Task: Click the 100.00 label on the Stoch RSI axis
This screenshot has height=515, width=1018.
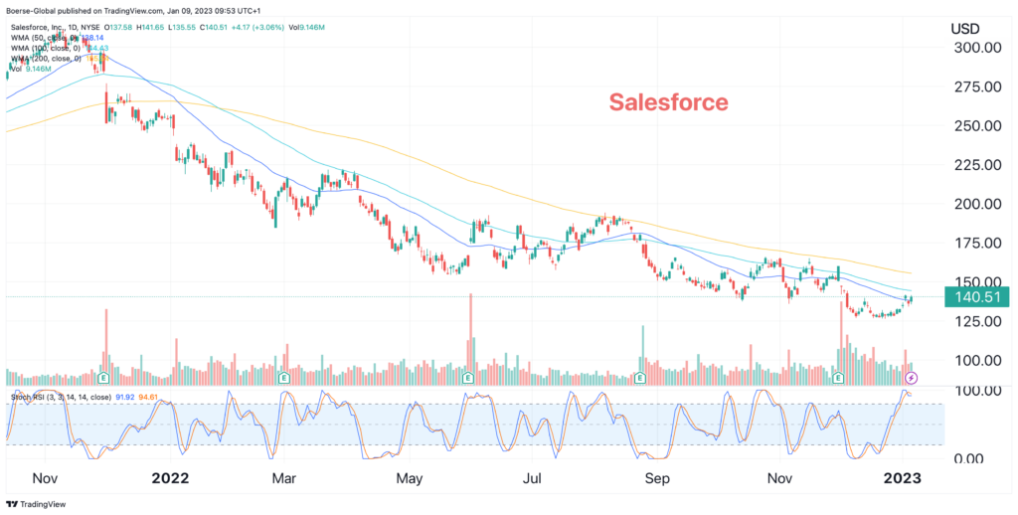Action: [976, 391]
